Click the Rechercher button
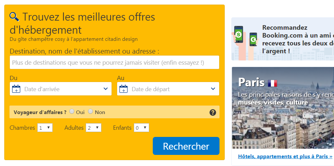The width and height of the screenshot is (334, 166). pos(186,146)
